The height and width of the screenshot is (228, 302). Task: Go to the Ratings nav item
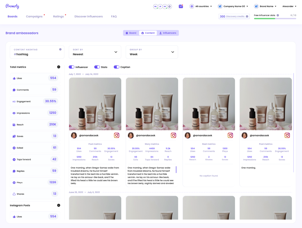pos(58,16)
